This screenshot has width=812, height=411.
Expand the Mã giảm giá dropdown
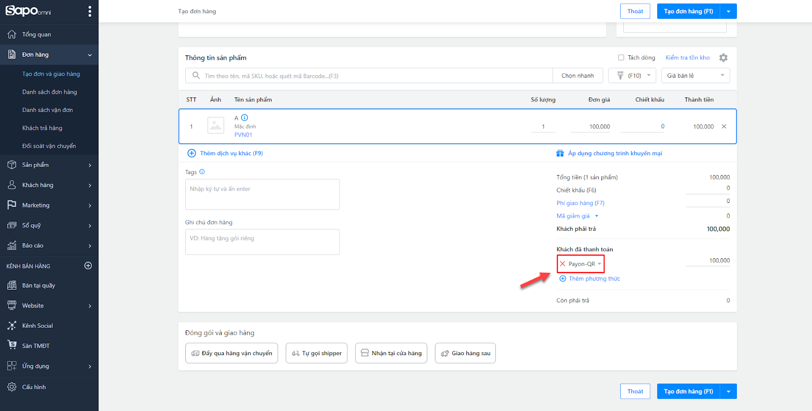(597, 216)
